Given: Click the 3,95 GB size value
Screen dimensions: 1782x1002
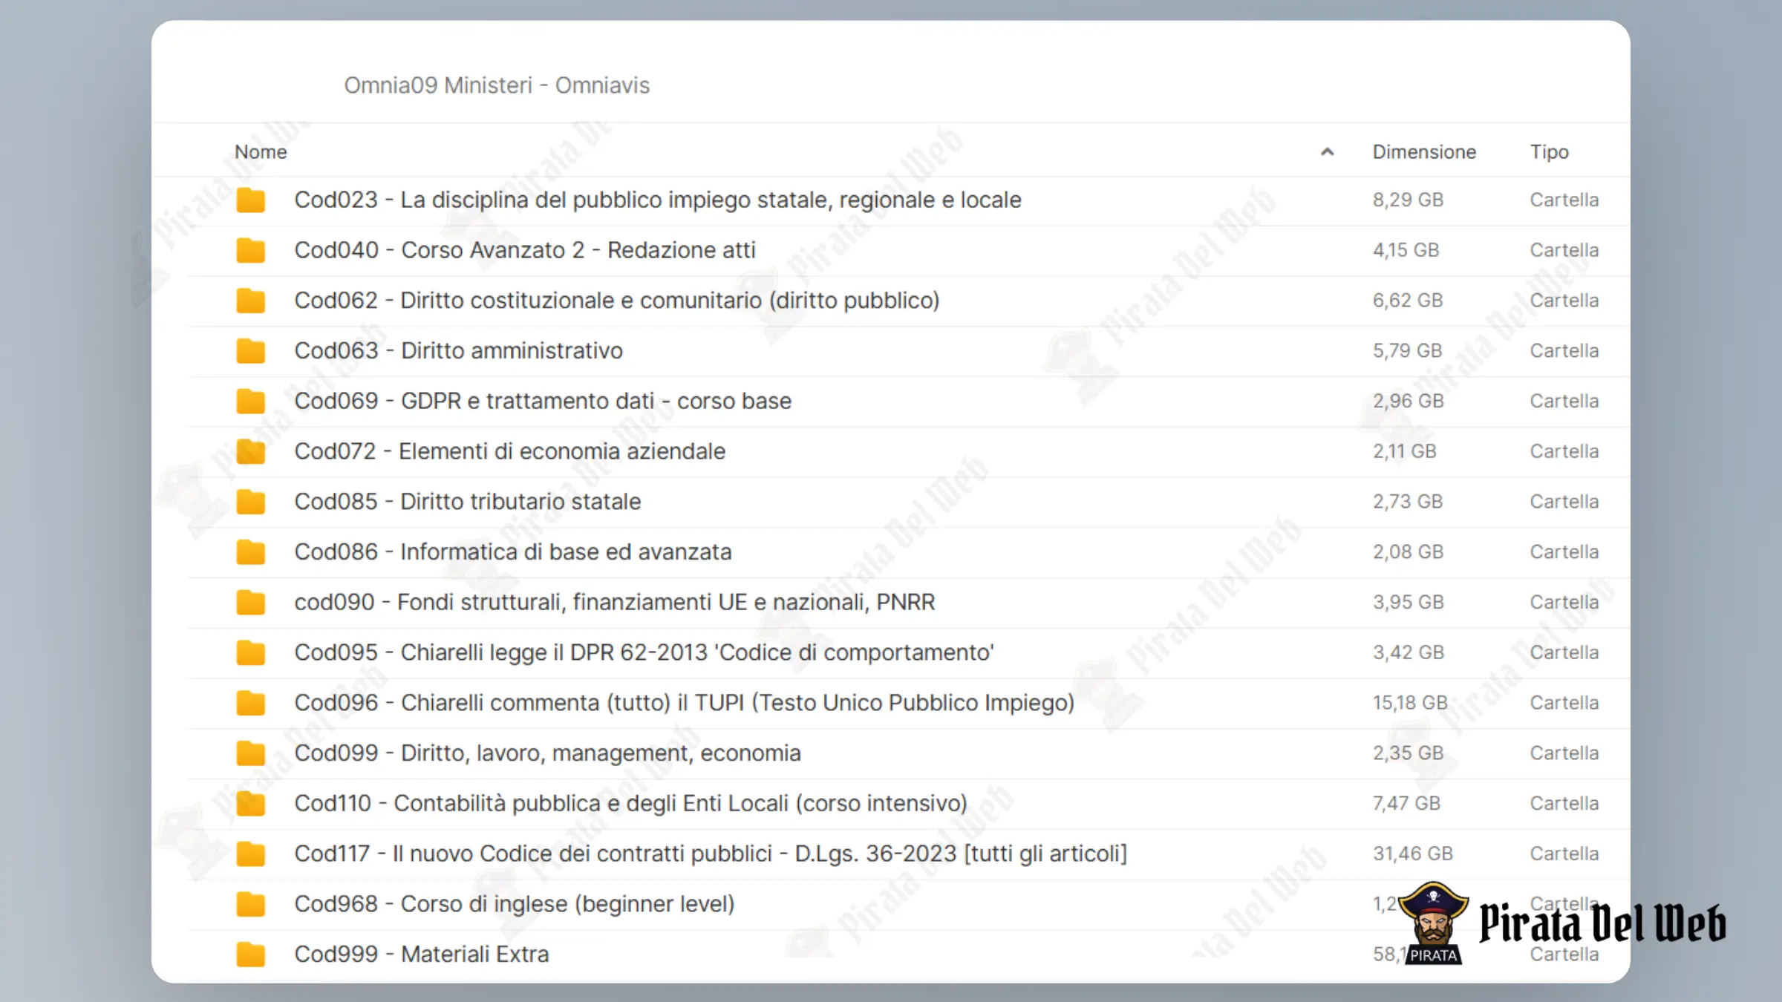Looking at the screenshot, I should pyautogui.click(x=1408, y=602).
